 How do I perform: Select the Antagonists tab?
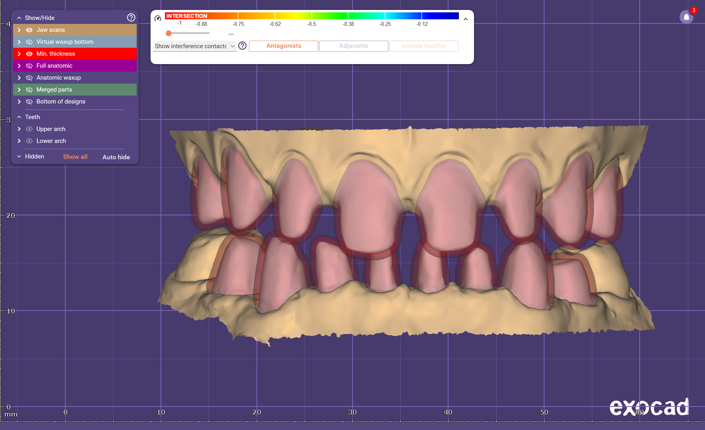[x=284, y=46]
